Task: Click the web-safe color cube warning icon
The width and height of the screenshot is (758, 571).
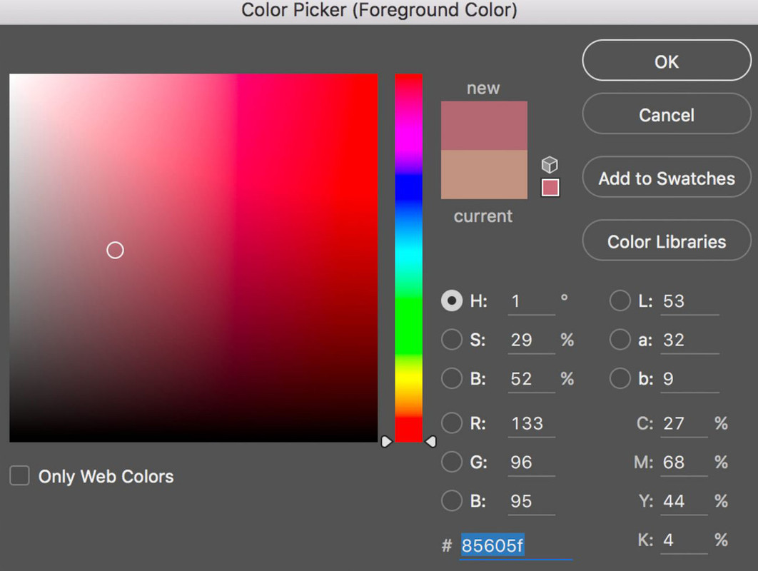Action: point(549,165)
